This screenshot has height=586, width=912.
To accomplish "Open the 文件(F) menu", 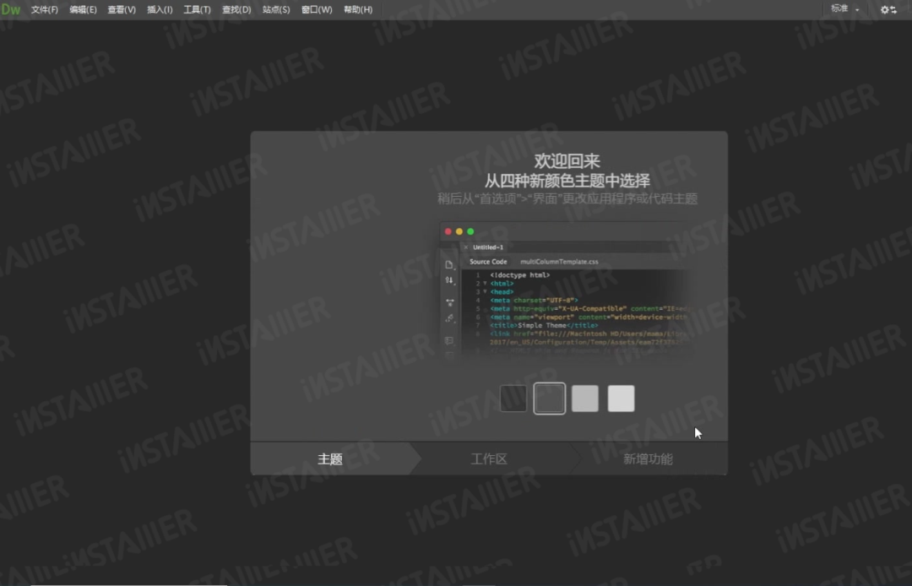I will click(44, 9).
